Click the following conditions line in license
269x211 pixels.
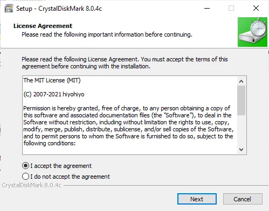coord(50,143)
